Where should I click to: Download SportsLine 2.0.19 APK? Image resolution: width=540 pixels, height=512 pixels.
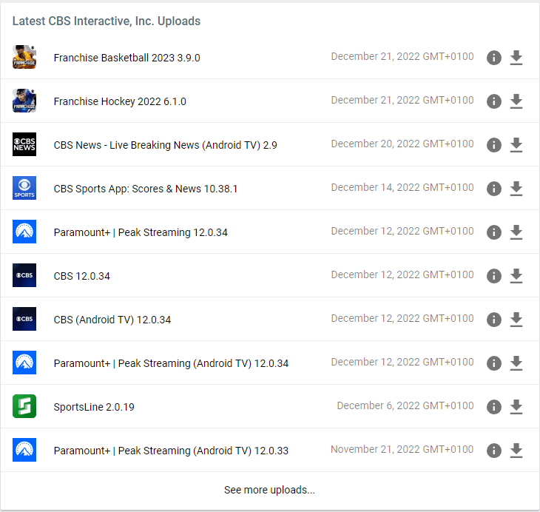(516, 407)
